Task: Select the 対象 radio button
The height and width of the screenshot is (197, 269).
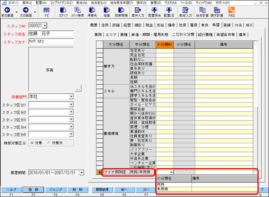Action: pos(32,143)
